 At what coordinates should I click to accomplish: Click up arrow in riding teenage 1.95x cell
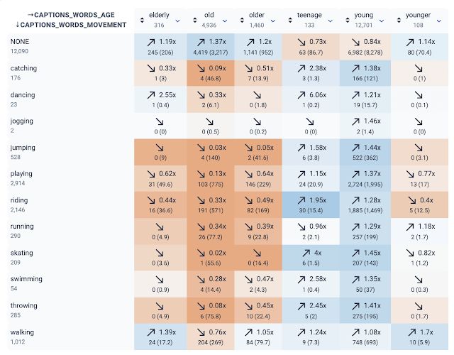coord(301,200)
